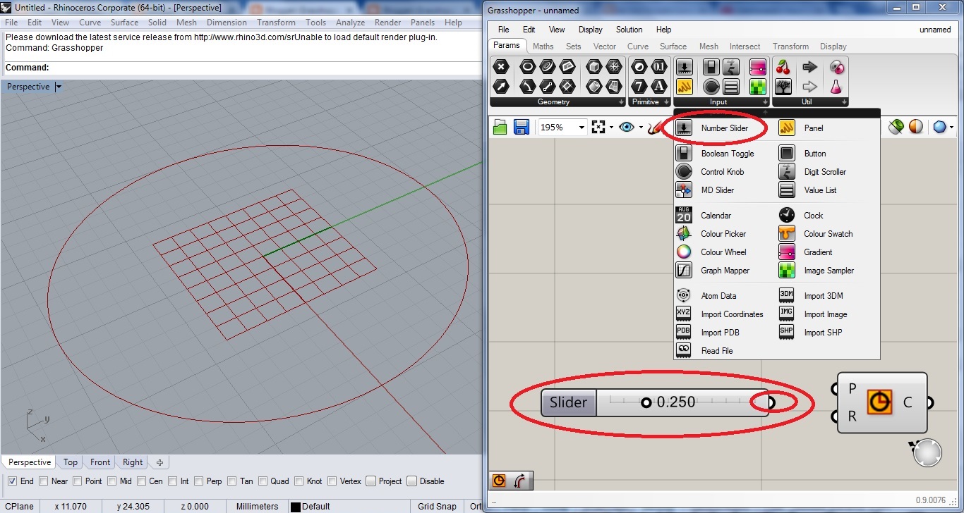Image resolution: width=964 pixels, height=513 pixels.
Task: Expand the Input category panel
Action: (x=764, y=101)
